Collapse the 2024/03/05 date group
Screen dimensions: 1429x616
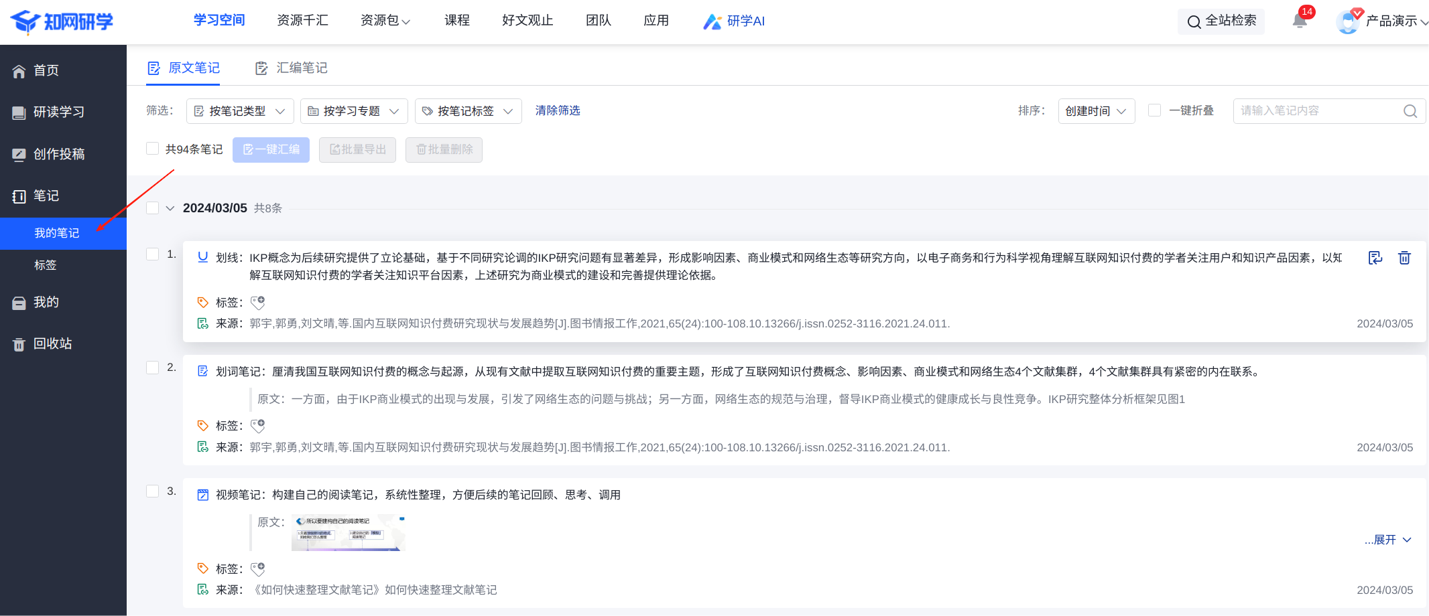coord(170,208)
